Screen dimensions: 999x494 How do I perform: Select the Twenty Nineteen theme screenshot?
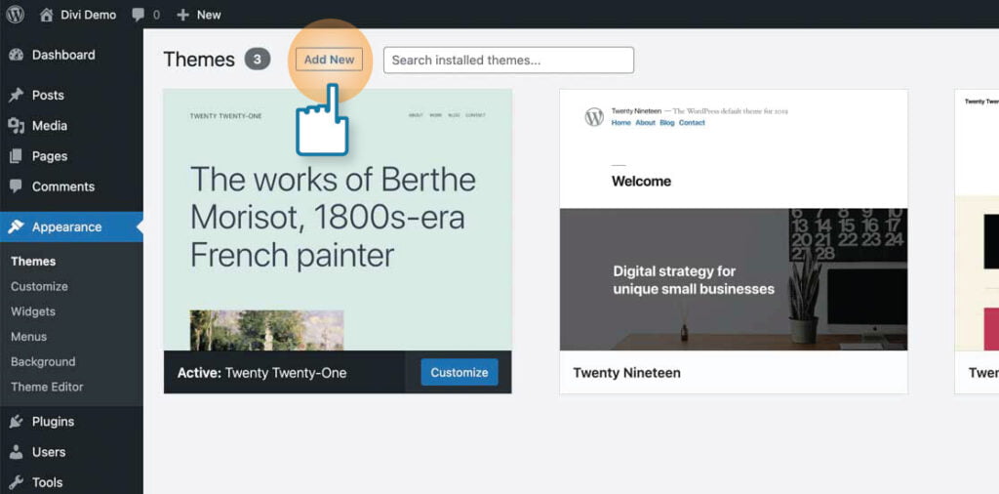pyautogui.click(x=734, y=220)
